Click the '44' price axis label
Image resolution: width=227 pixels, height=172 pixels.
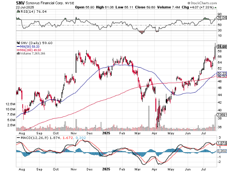click(219, 95)
